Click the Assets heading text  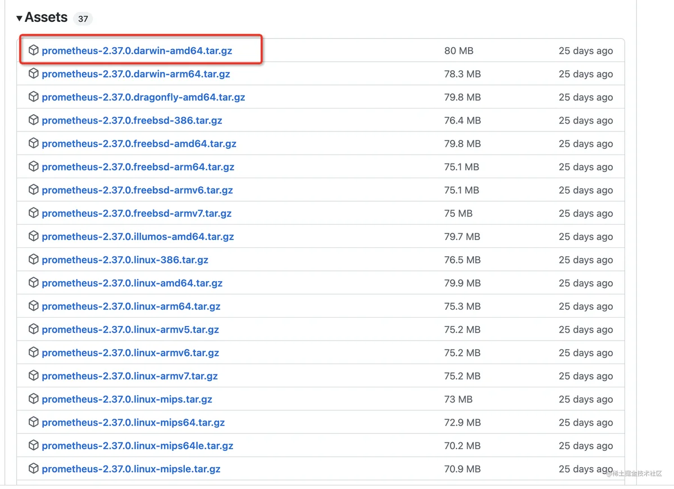[x=46, y=17]
